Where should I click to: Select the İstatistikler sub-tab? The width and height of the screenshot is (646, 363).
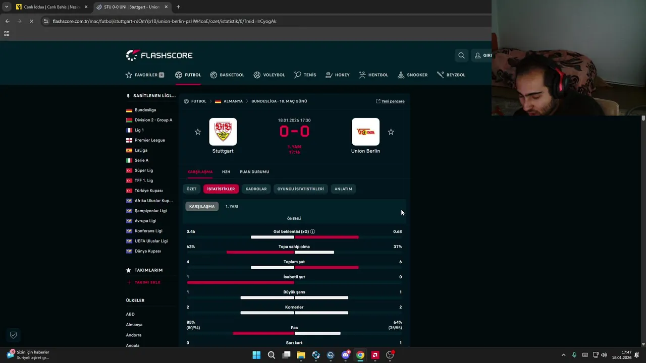(221, 189)
